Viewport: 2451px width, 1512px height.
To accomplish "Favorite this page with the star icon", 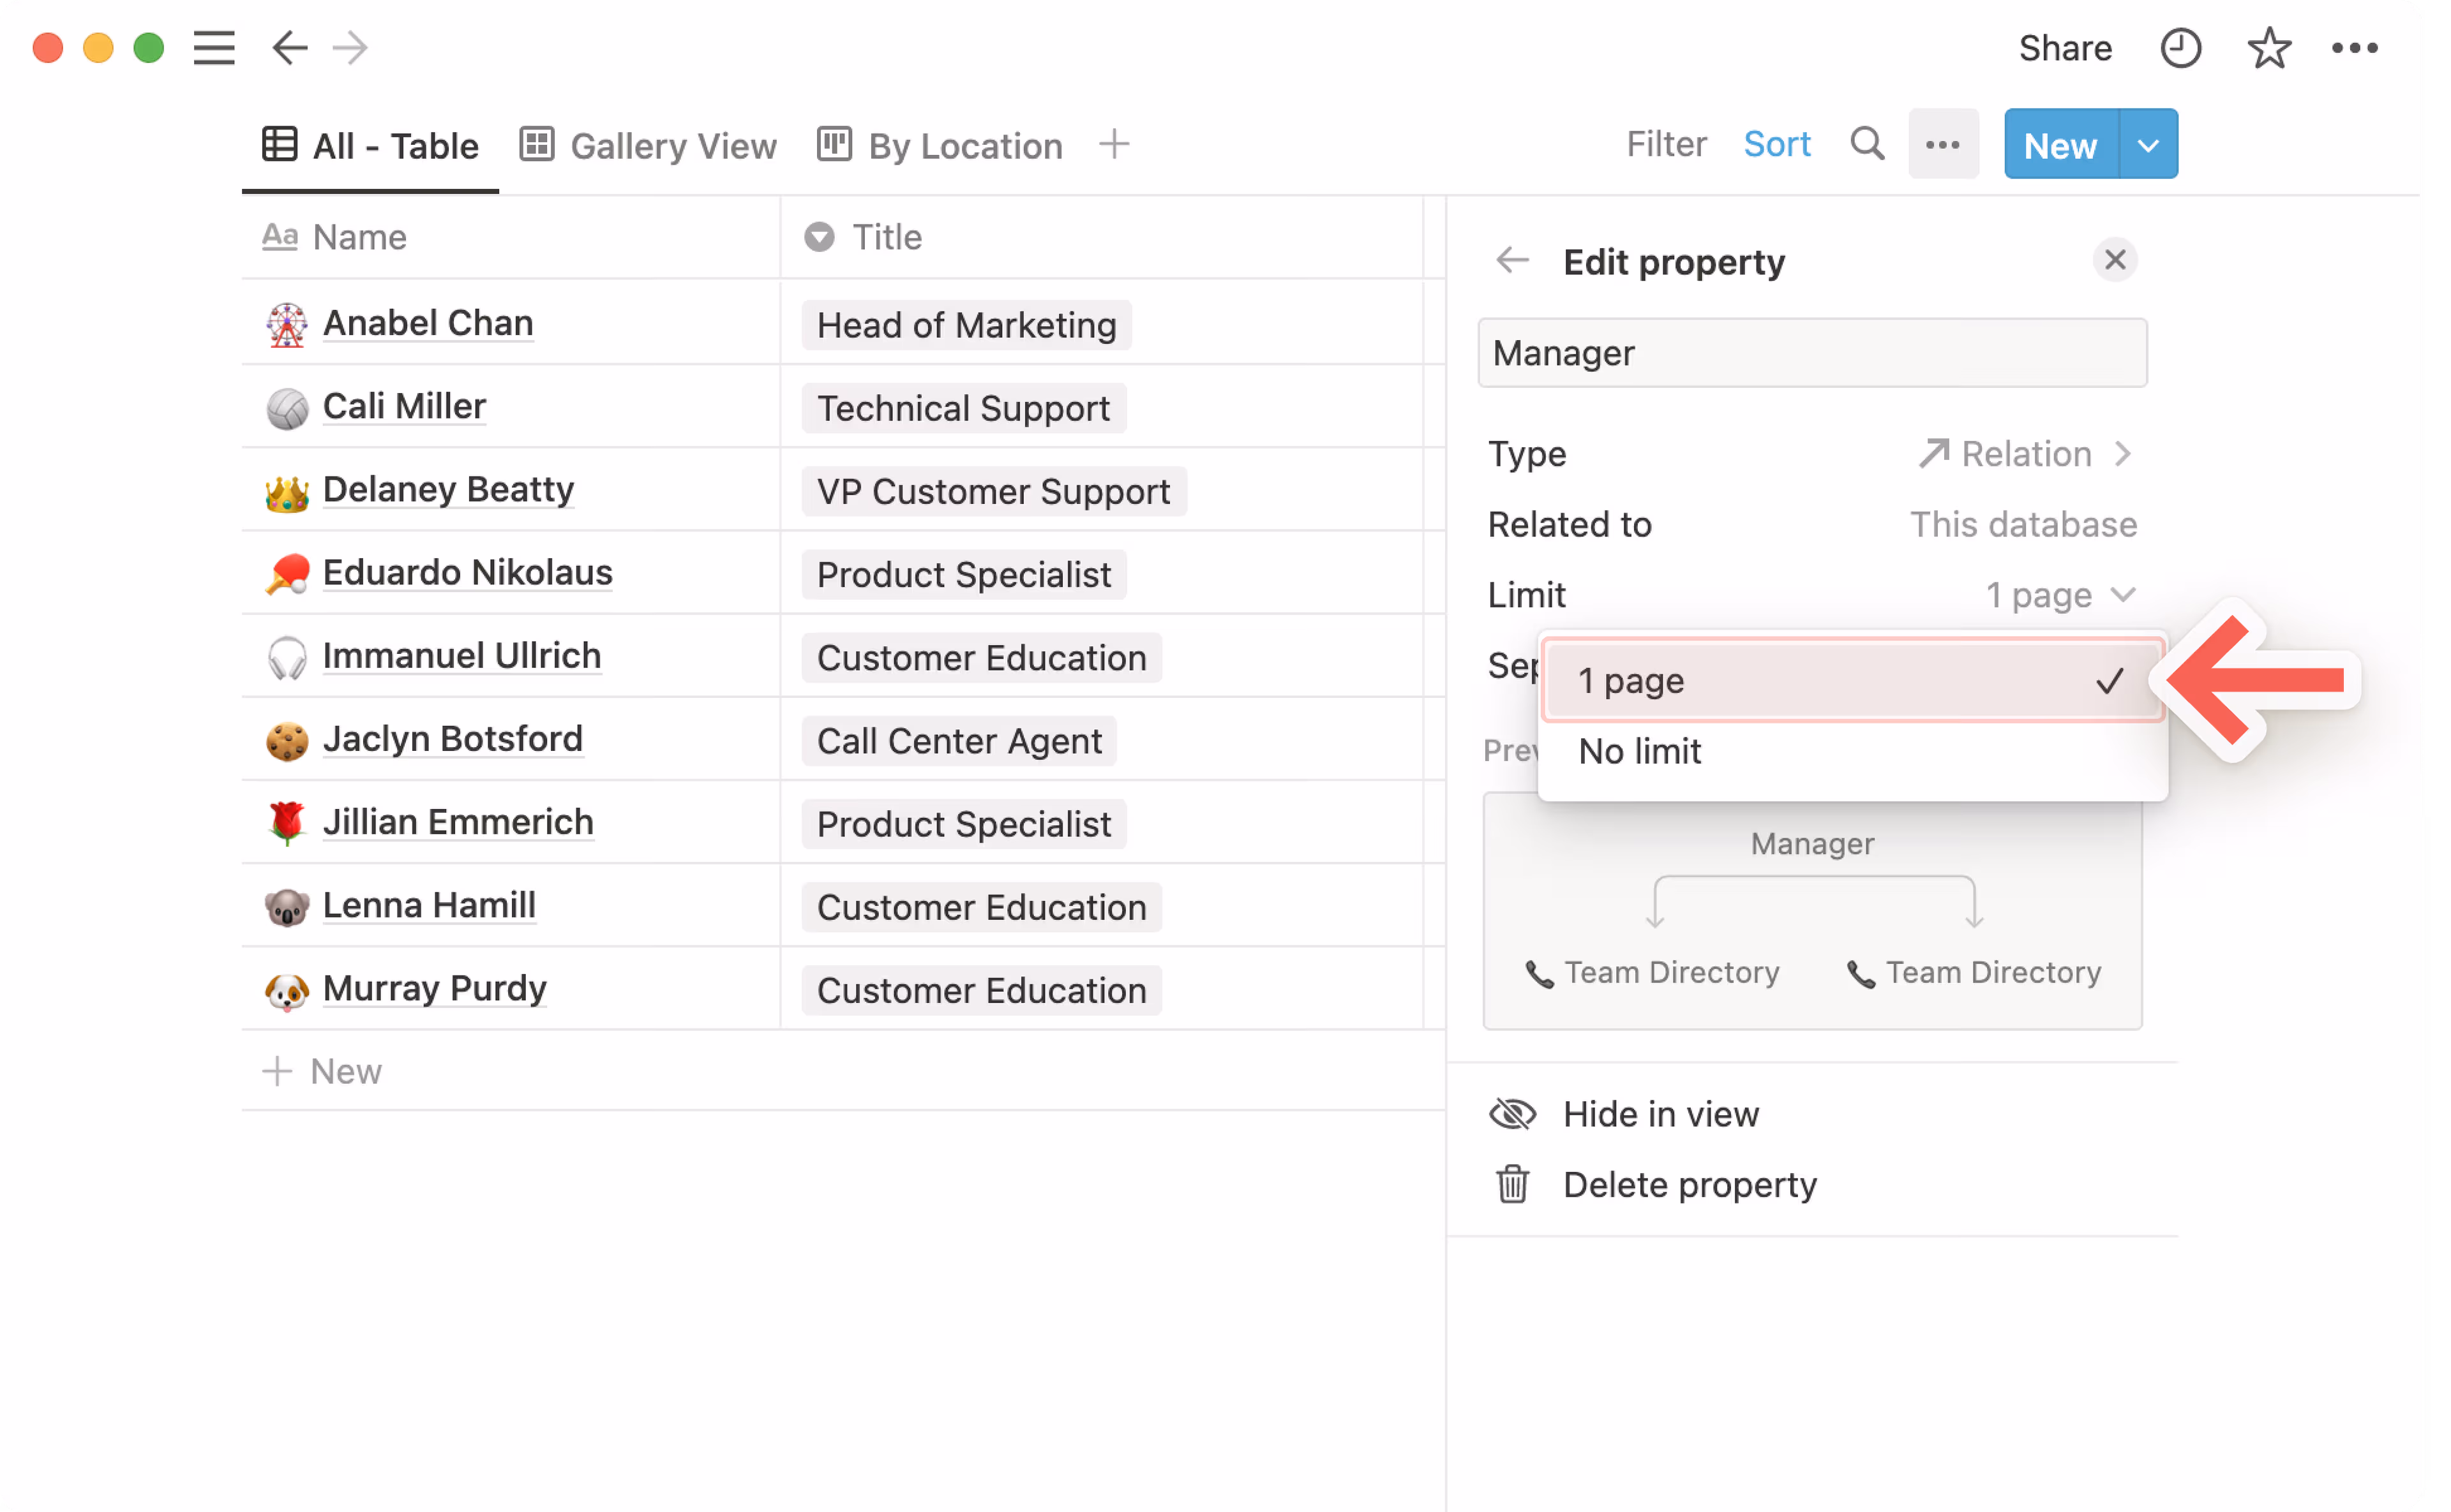I will [2268, 48].
